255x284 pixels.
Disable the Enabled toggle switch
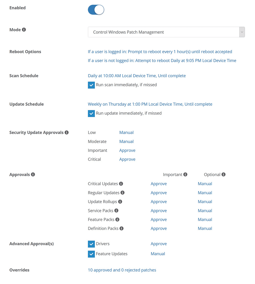pyautogui.click(x=96, y=9)
